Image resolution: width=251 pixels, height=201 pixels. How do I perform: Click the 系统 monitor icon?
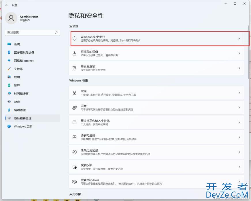(x=9, y=44)
